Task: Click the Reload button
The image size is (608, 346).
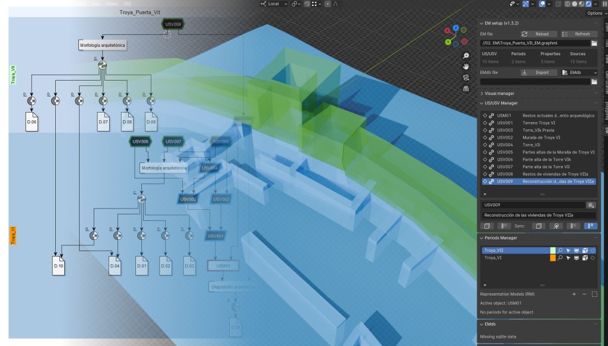Action: [537, 34]
